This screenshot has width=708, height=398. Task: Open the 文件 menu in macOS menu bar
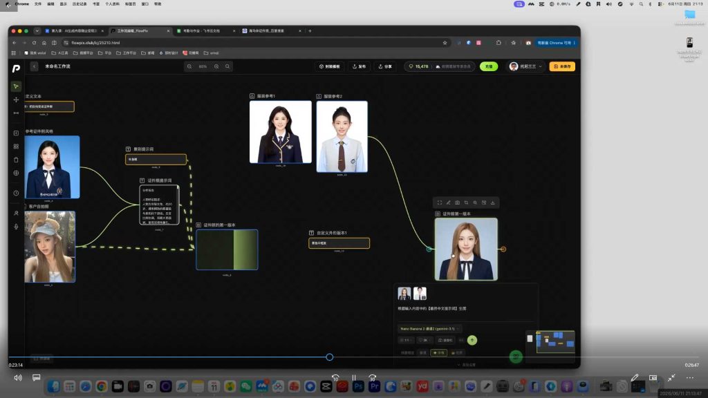tap(38, 3)
